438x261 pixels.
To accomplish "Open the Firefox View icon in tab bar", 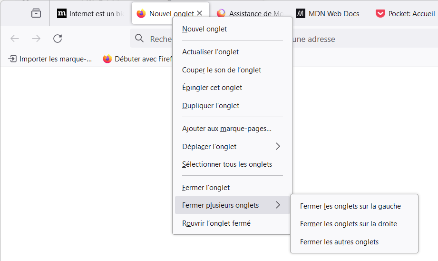I will (x=36, y=13).
